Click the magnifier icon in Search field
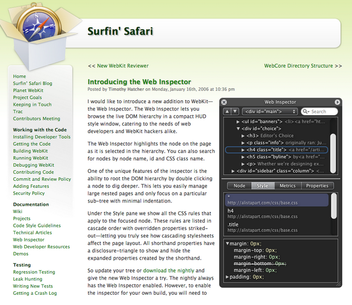 pyautogui.click(x=306, y=111)
